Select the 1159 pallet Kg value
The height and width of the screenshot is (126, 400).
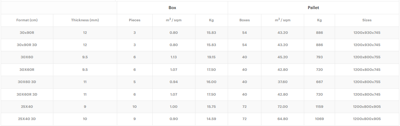point(319,107)
